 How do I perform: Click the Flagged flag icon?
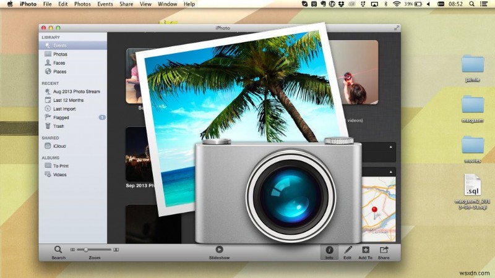tap(48, 117)
